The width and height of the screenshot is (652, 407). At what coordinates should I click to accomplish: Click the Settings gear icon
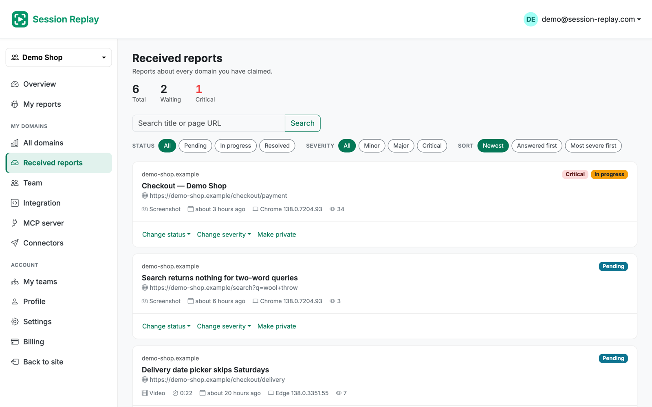15,322
